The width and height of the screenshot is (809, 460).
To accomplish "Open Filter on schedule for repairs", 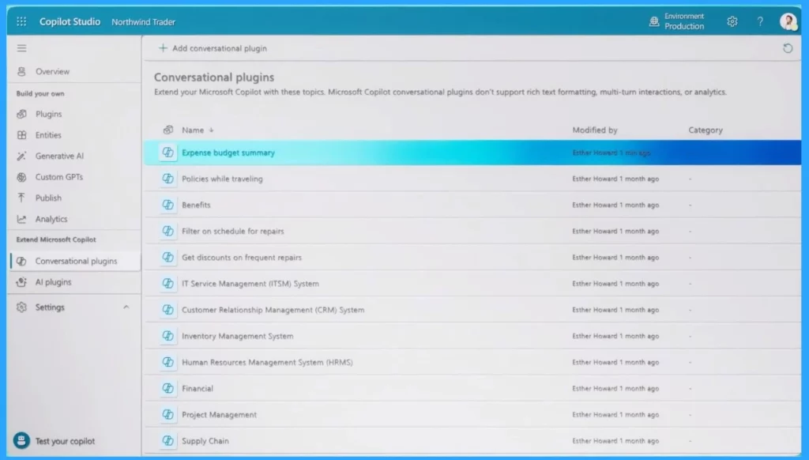I will (233, 232).
